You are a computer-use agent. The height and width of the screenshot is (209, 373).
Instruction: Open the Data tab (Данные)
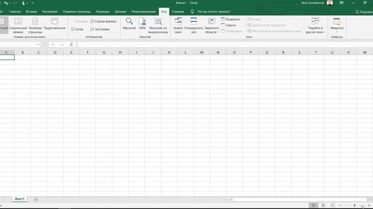(x=121, y=12)
